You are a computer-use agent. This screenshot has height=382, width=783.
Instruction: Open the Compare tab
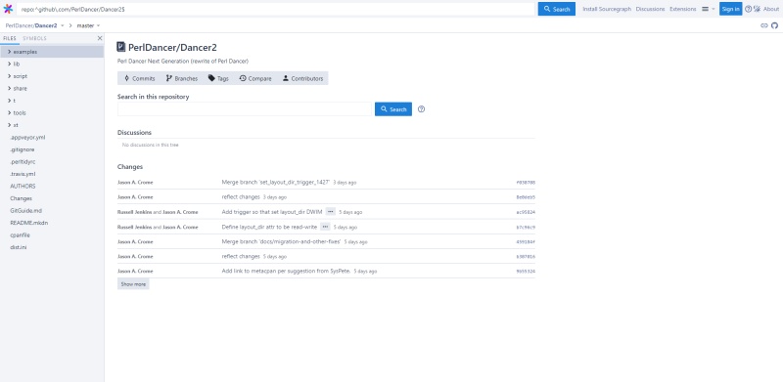(255, 78)
